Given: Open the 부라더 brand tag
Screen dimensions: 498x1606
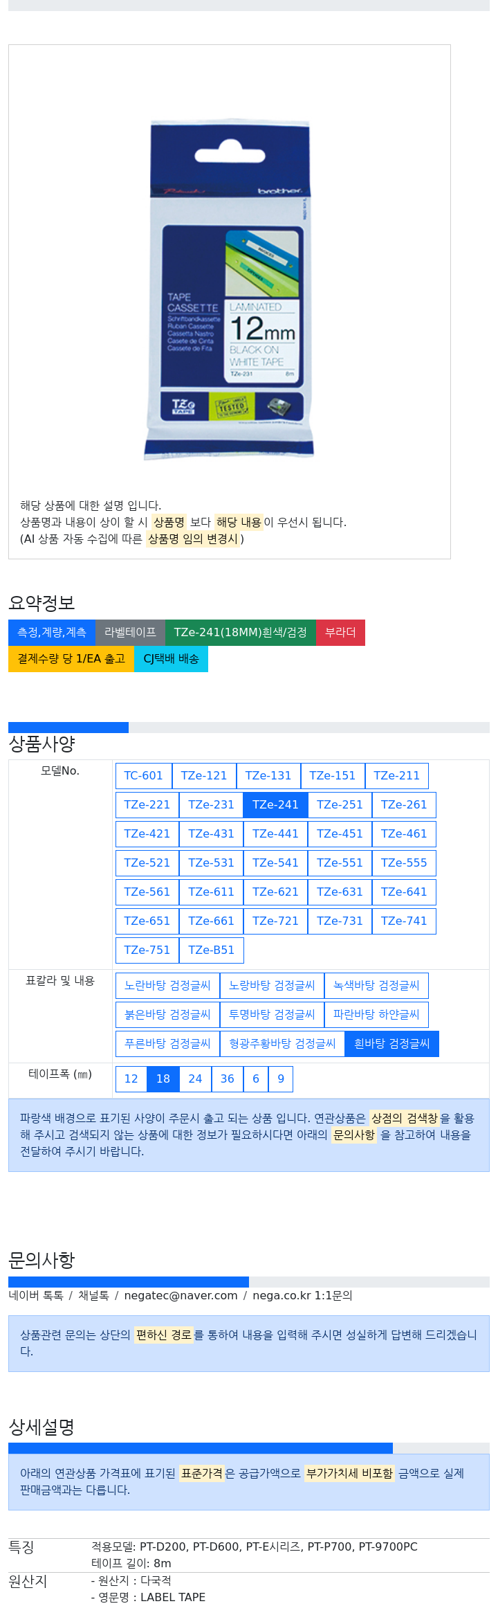Looking at the screenshot, I should 340,633.
